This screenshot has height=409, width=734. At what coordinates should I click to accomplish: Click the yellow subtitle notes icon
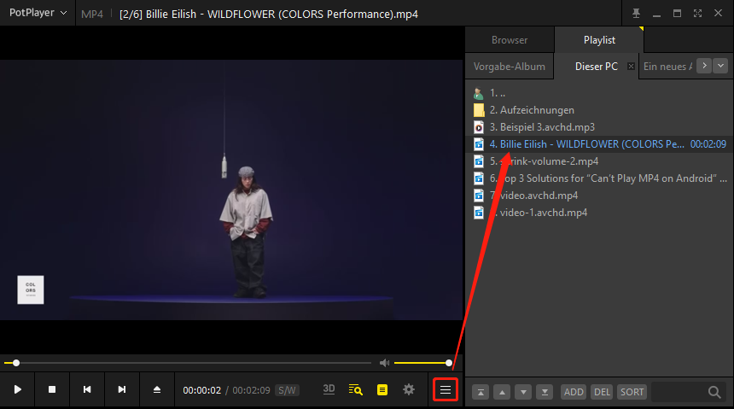(382, 389)
